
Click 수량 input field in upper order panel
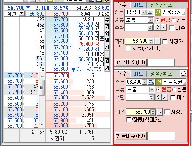pyautogui.click(x=136, y=28)
